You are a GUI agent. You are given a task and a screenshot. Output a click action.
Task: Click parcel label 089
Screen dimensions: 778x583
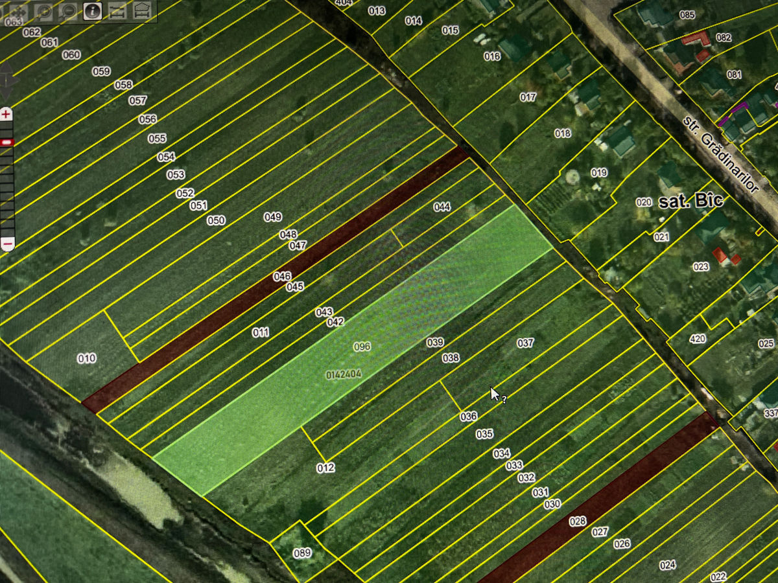(x=303, y=553)
